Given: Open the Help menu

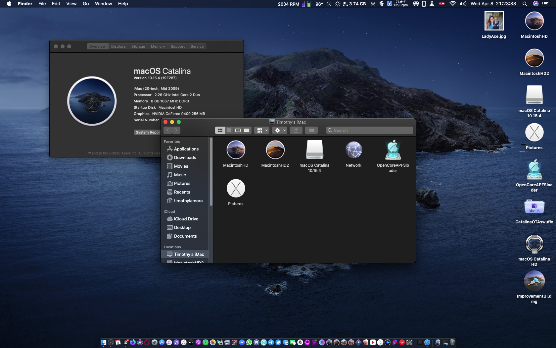Looking at the screenshot, I should [x=123, y=4].
